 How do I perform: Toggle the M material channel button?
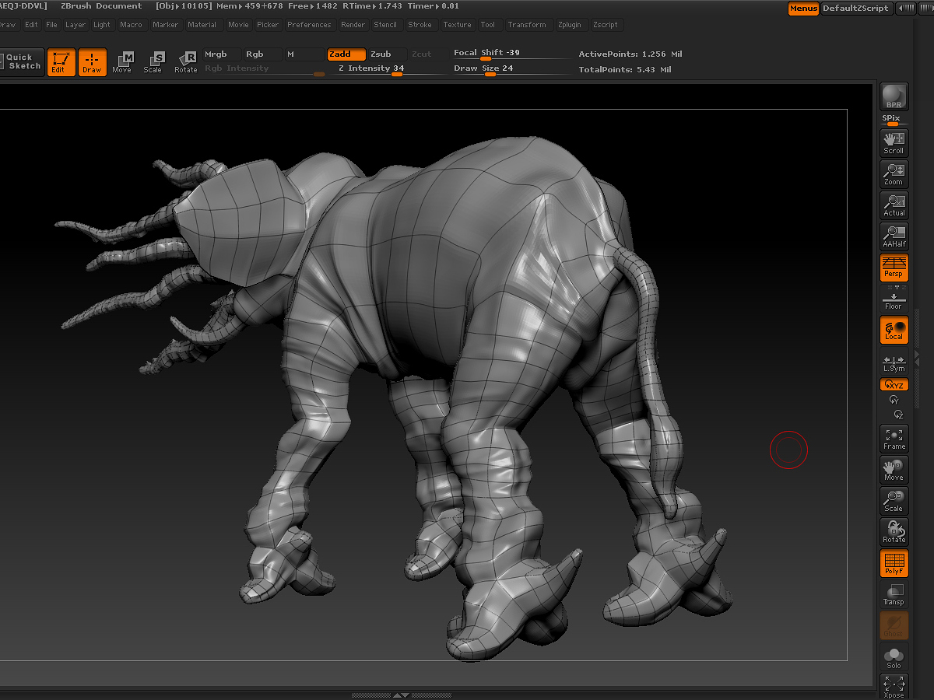click(304, 54)
